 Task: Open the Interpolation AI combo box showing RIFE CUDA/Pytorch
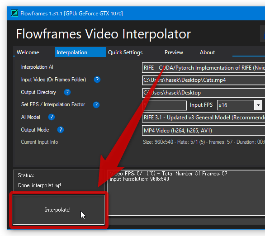pyautogui.click(x=203, y=68)
